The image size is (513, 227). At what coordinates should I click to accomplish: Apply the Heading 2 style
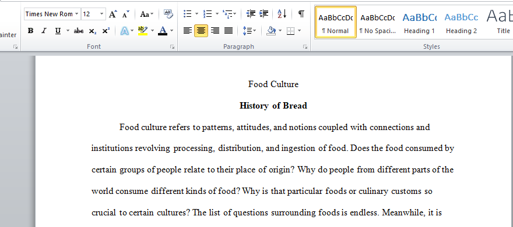coord(461,22)
